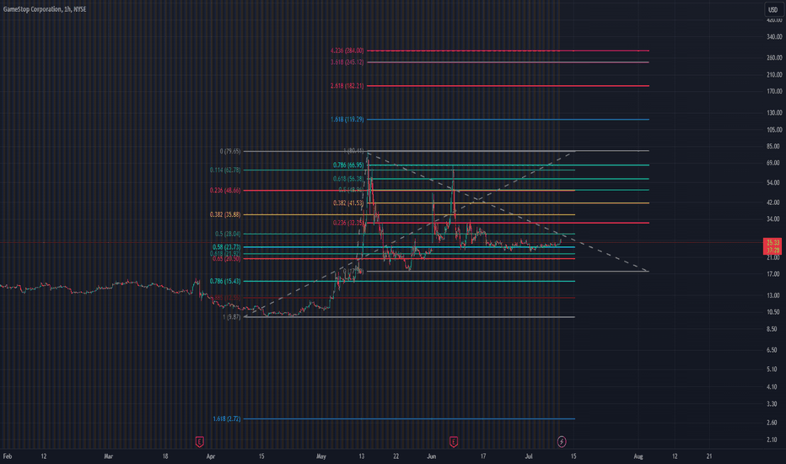Select the 4.236 (284.00) Fibonacci label
Image resolution: width=786 pixels, height=464 pixels.
coord(347,51)
